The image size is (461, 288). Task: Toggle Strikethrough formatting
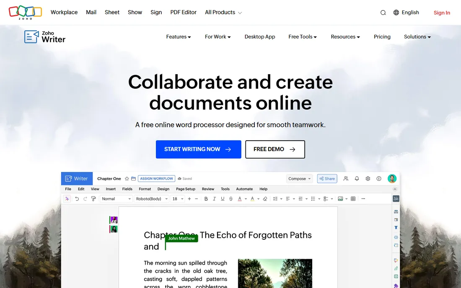click(231, 199)
